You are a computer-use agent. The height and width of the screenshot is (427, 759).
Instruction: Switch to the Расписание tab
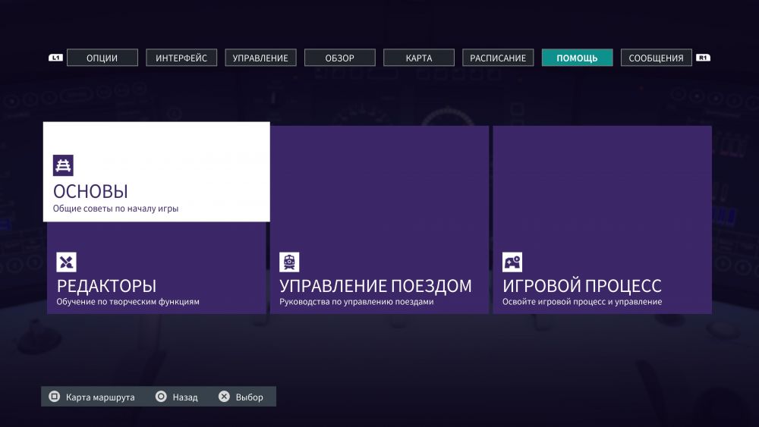coord(498,58)
